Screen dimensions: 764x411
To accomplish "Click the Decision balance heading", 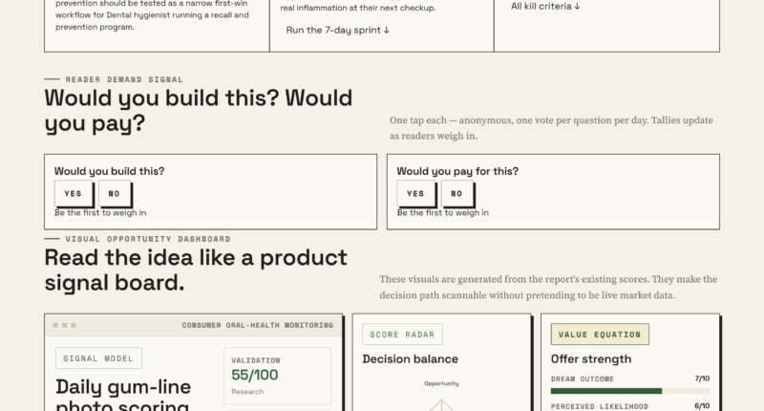I will 411,359.
